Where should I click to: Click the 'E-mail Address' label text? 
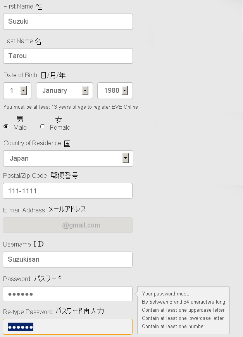coord(24,210)
